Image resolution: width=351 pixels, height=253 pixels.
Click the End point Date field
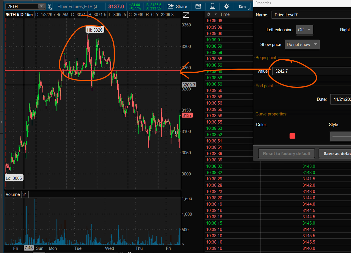point(340,99)
